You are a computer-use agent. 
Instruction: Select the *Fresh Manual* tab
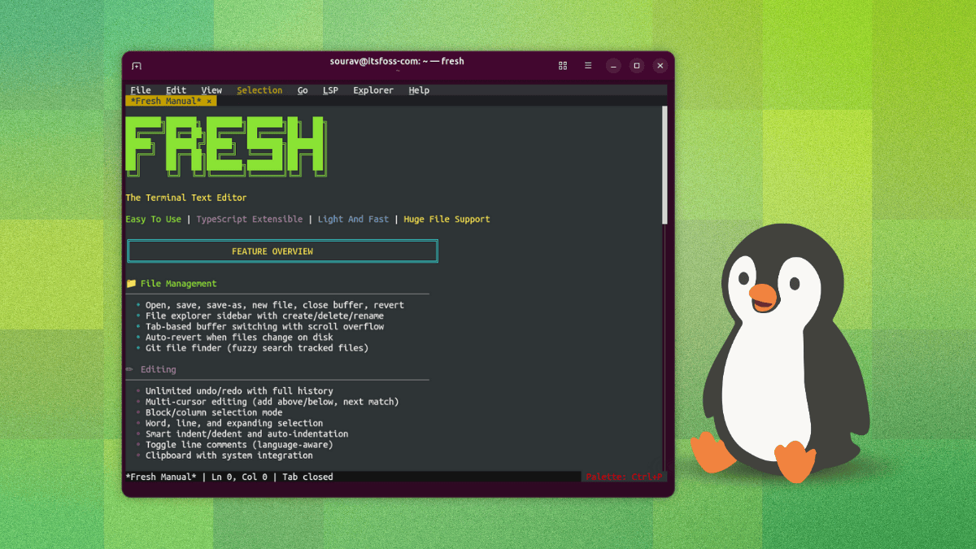click(x=163, y=101)
